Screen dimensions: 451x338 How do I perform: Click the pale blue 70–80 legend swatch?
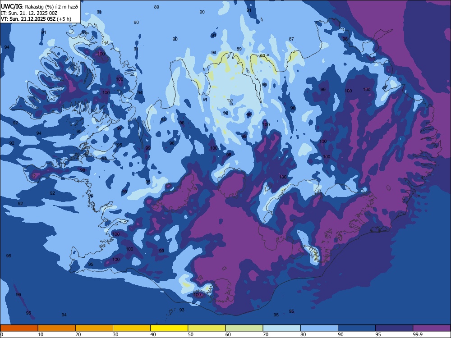(x=282, y=328)
